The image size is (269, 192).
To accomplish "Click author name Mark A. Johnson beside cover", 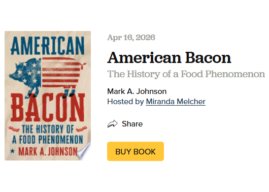I will click(x=137, y=91).
